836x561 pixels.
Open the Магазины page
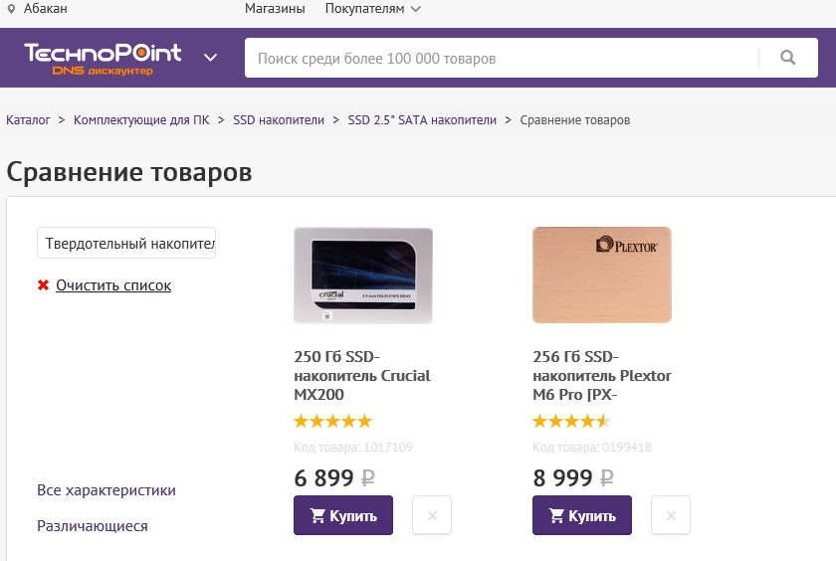275,9
